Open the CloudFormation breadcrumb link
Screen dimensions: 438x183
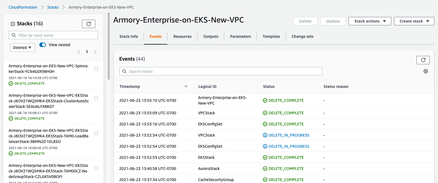click(x=23, y=7)
